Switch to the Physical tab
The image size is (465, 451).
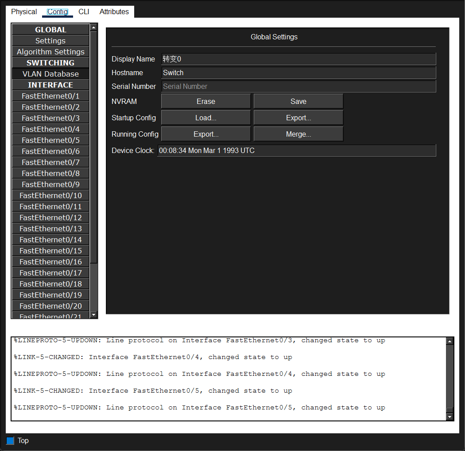[x=24, y=11]
